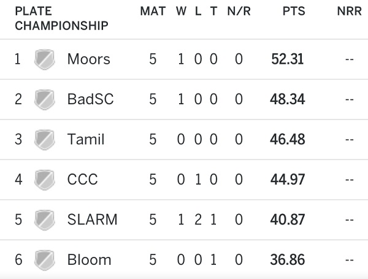
Task: Click the W column header
Action: (x=181, y=11)
